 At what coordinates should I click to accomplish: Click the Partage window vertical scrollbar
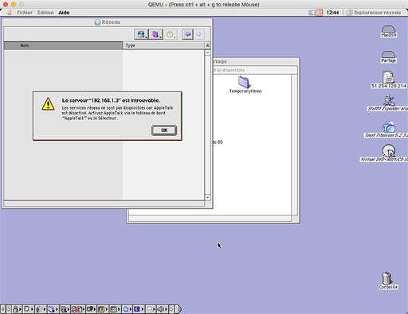tap(294, 145)
